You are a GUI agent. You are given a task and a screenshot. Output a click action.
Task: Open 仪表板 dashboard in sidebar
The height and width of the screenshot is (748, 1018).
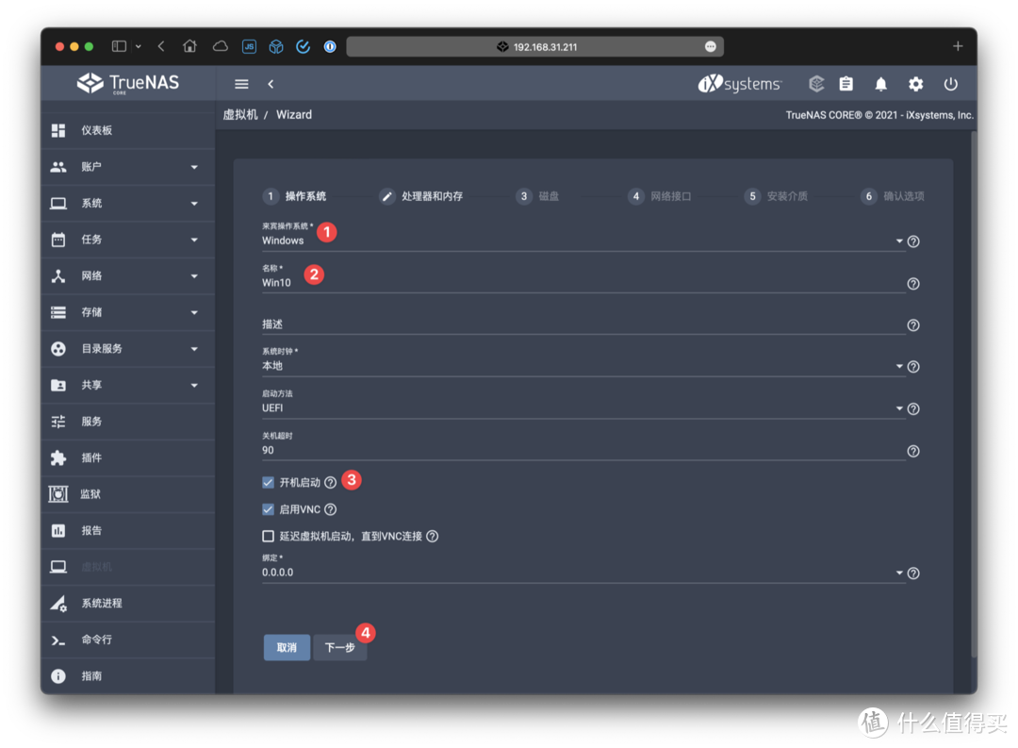pyautogui.click(x=128, y=130)
